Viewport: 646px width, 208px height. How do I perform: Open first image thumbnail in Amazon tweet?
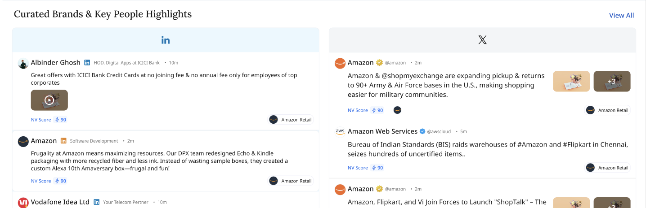[571, 81]
